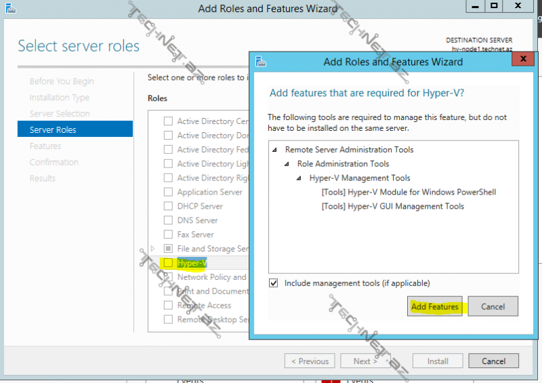The image size is (542, 383).
Task: Select Hyper-V GUI Management Tools item
Action: click(x=393, y=206)
